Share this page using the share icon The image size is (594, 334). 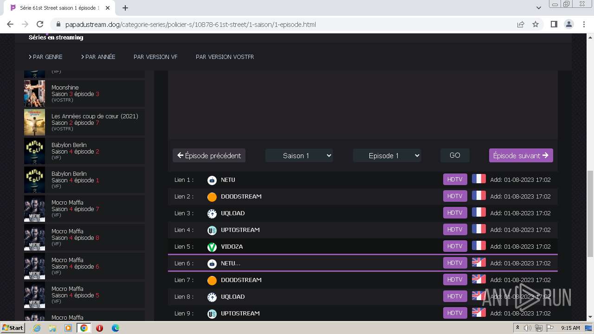pos(521,24)
